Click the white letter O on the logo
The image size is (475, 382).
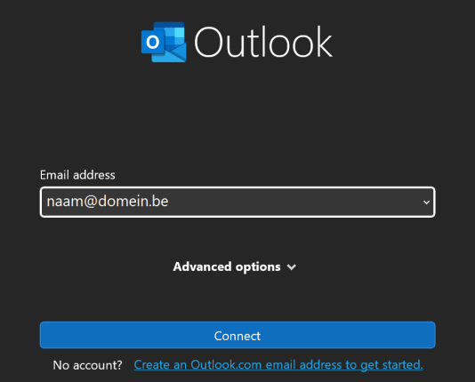click(153, 42)
